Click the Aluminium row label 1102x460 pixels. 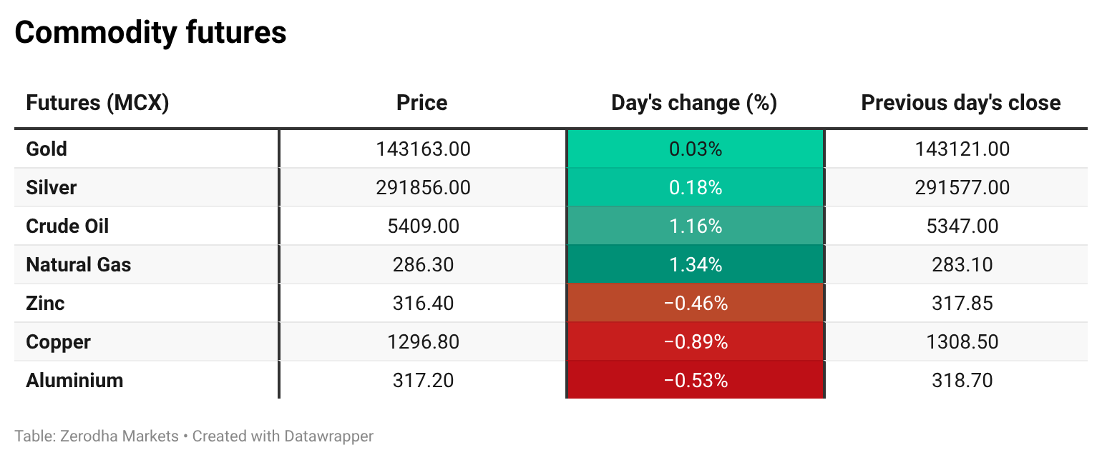coord(74,381)
